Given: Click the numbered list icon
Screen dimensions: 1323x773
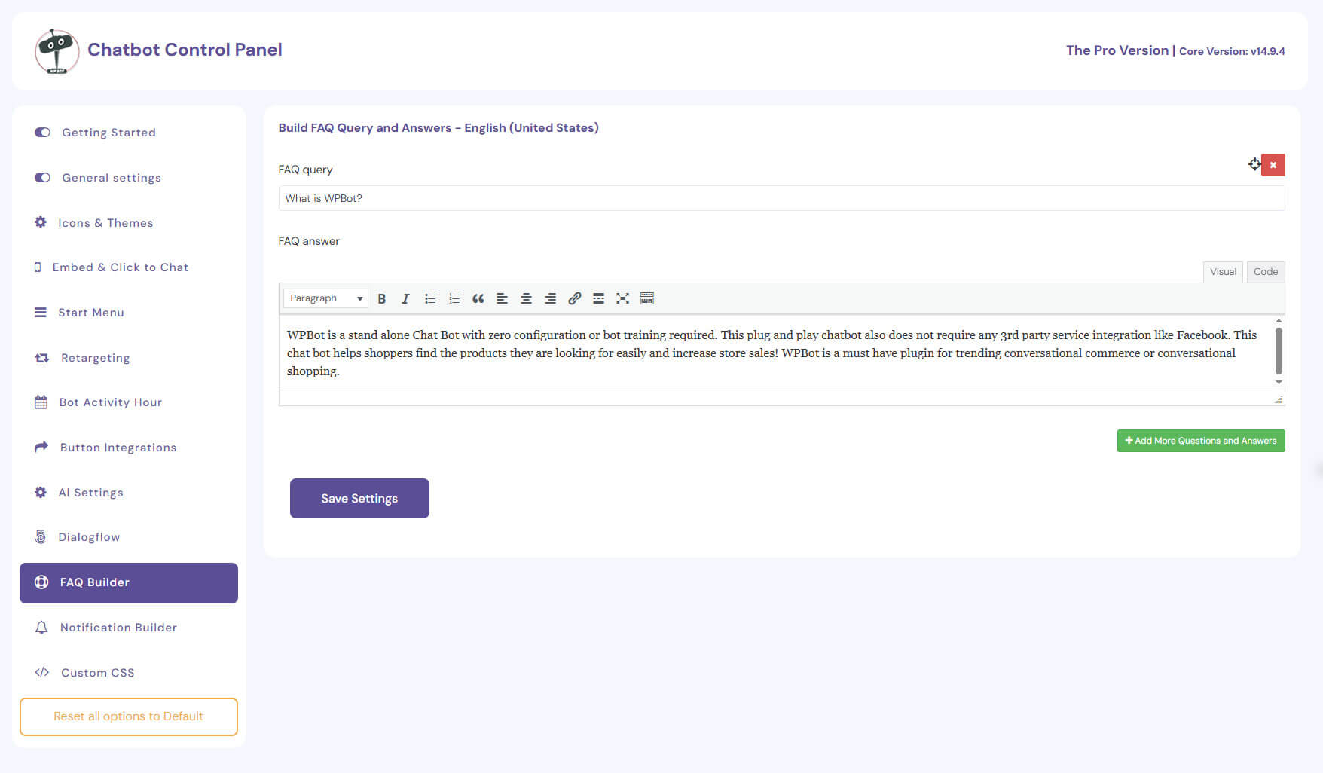Looking at the screenshot, I should [454, 298].
